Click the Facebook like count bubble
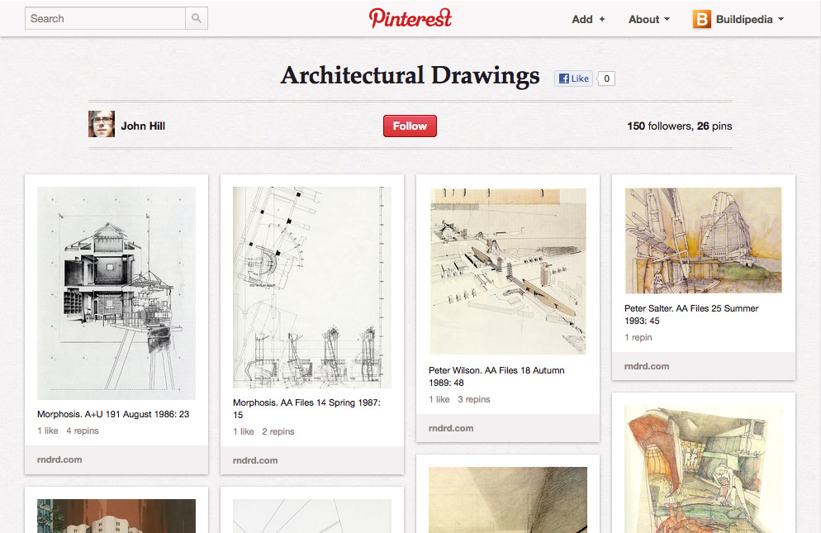Image resolution: width=821 pixels, height=533 pixels. [x=606, y=79]
